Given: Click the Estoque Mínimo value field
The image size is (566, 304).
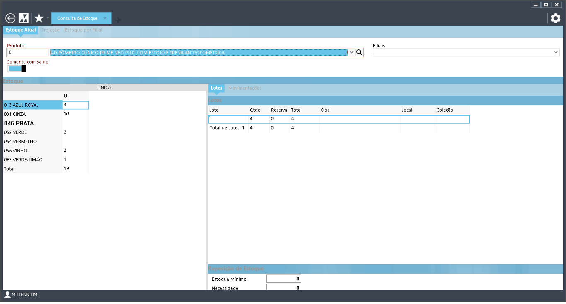Looking at the screenshot, I should click(283, 279).
